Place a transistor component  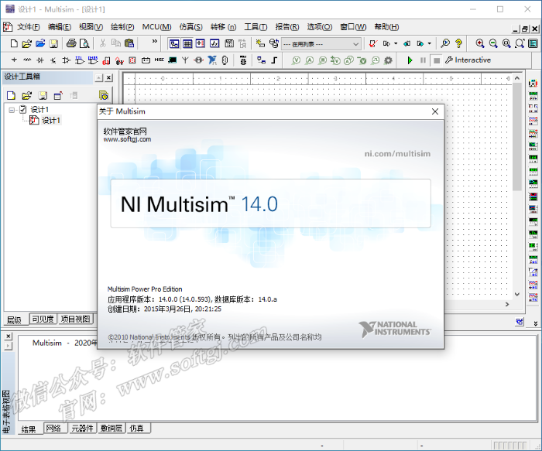coord(53,60)
